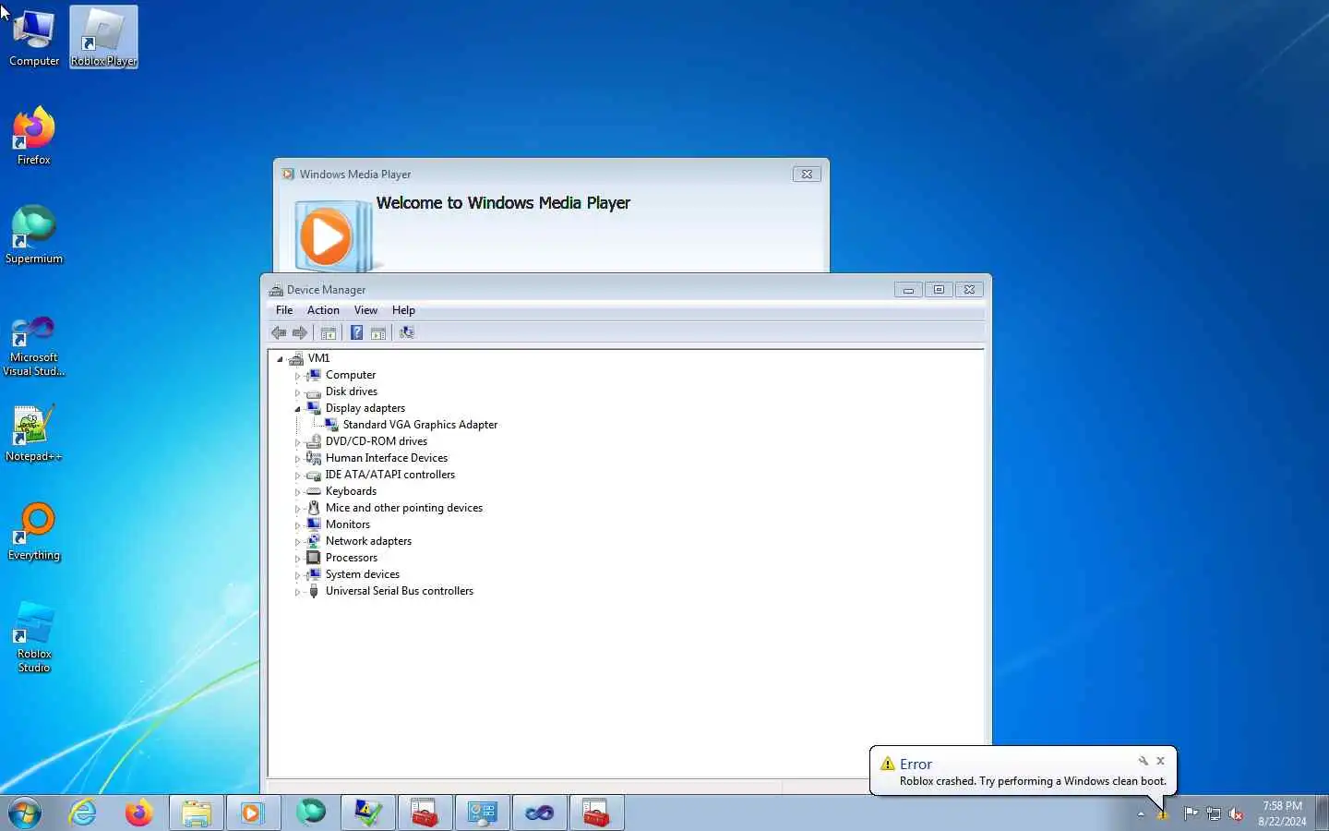This screenshot has height=831, width=1329.
Task: Open the View menu in Device Manager
Action: (365, 310)
